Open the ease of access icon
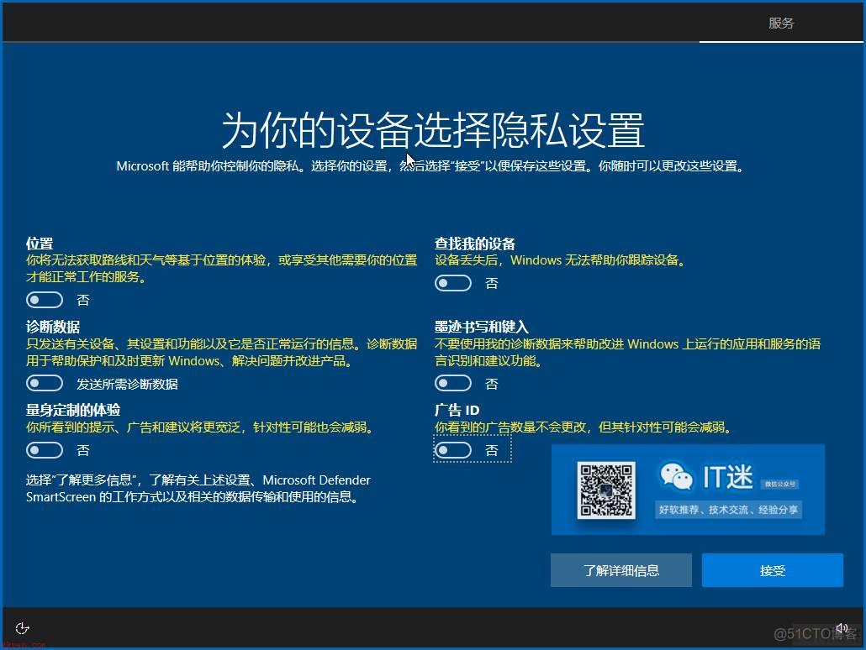 [22, 628]
